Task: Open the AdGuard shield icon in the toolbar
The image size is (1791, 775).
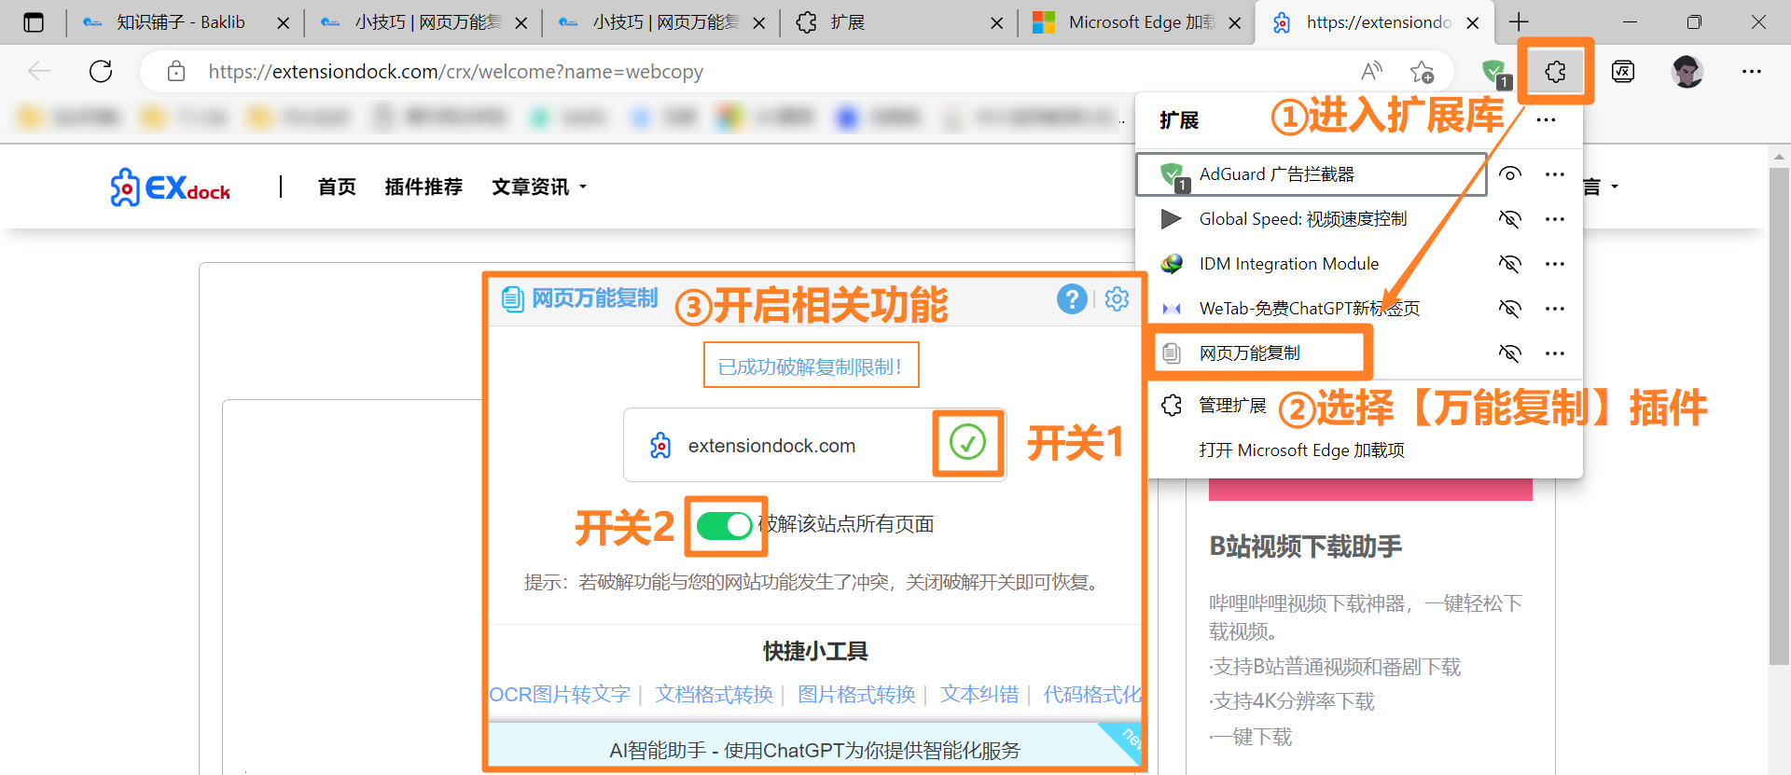Action: tap(1495, 72)
